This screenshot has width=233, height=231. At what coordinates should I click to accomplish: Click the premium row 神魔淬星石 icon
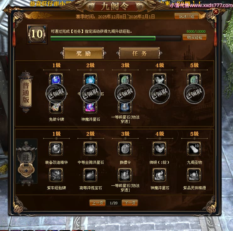159,175
